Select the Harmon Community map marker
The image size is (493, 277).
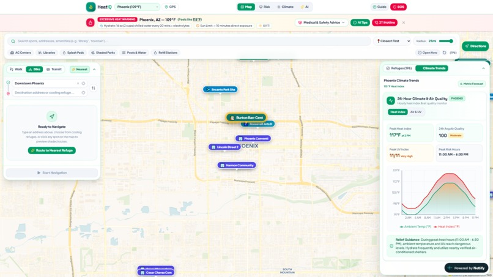pyautogui.click(x=237, y=165)
